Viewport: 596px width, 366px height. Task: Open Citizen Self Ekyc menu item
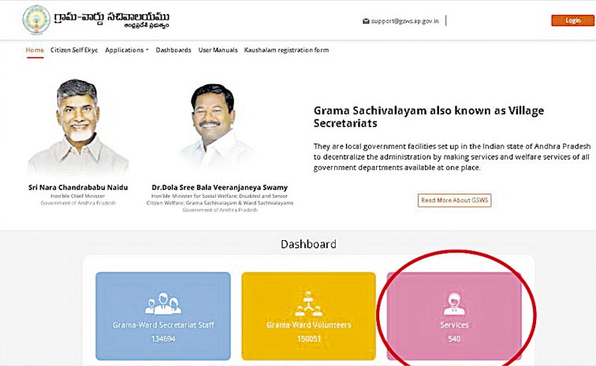(x=74, y=50)
